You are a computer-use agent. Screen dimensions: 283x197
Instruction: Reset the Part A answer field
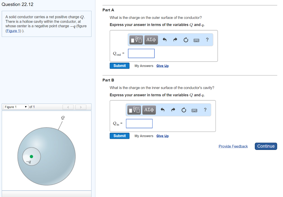pyautogui.click(x=186, y=40)
